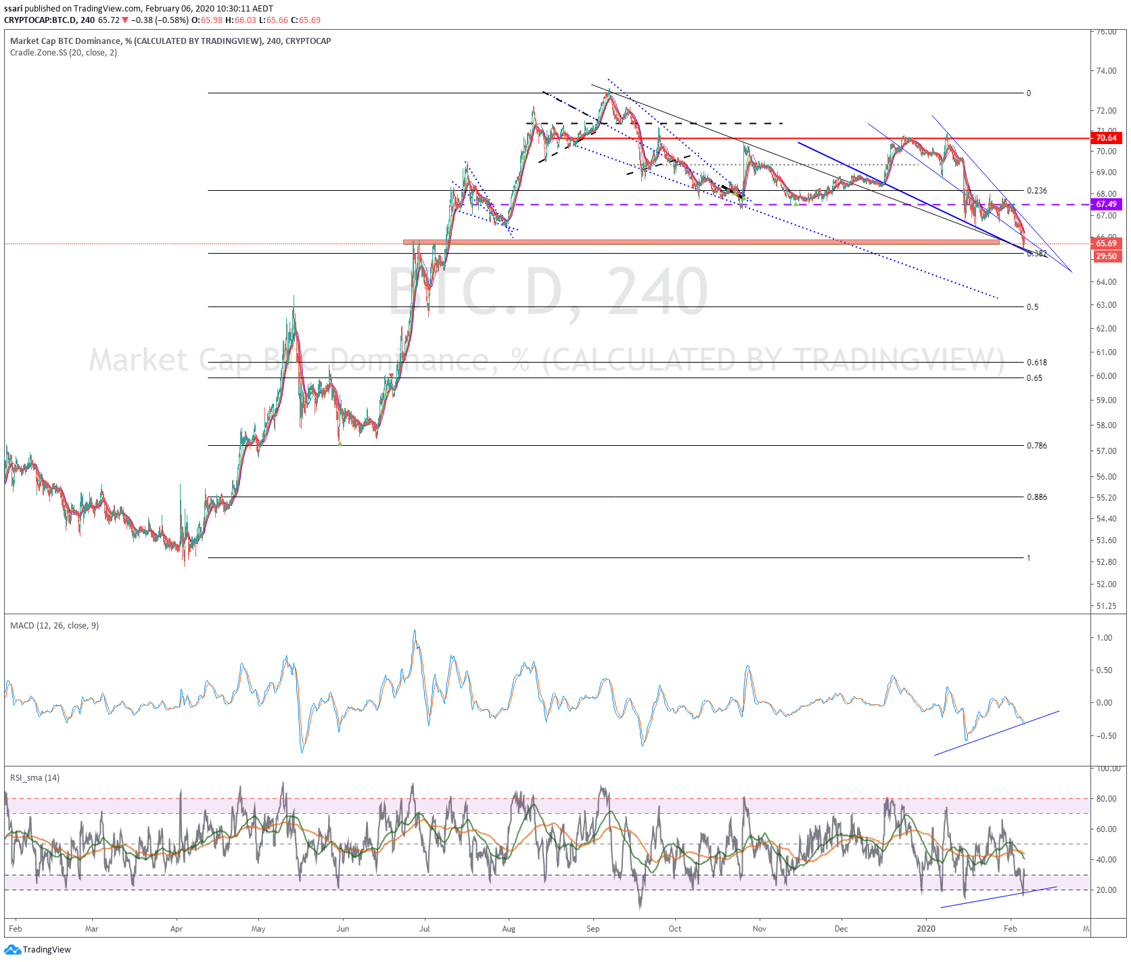
Task: Click the 0.618 Fibonacci level label
Action: click(1037, 363)
